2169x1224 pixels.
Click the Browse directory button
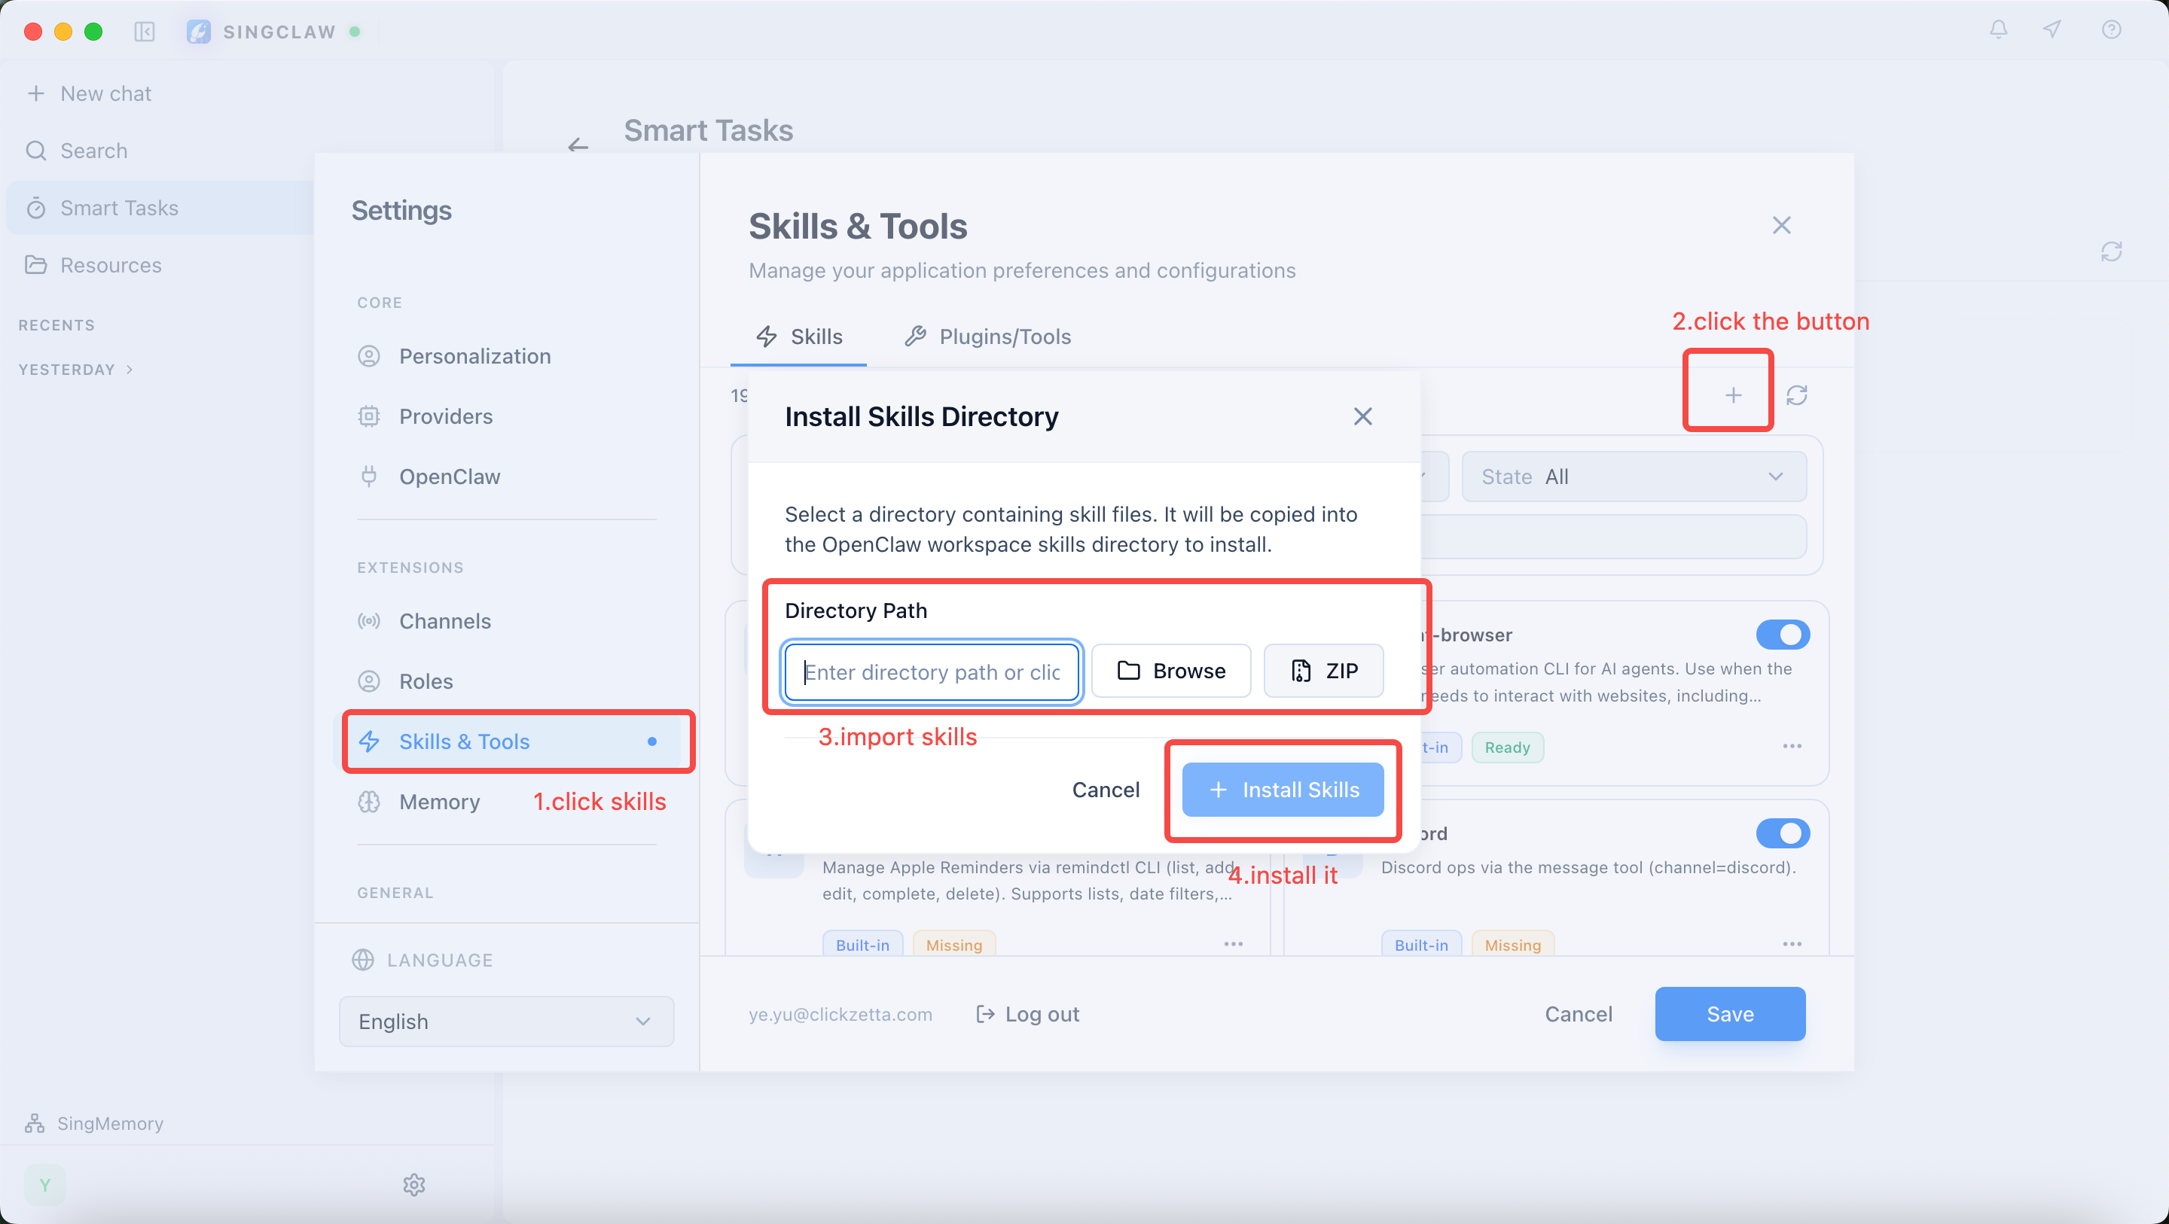point(1170,671)
